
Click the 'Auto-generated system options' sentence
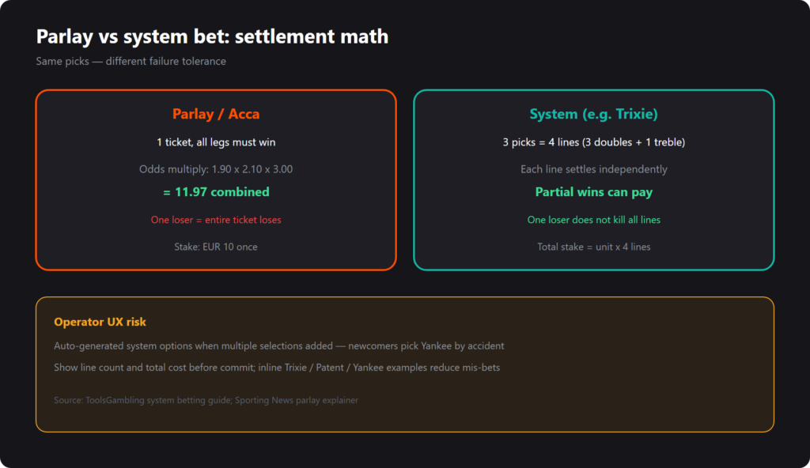[279, 346]
